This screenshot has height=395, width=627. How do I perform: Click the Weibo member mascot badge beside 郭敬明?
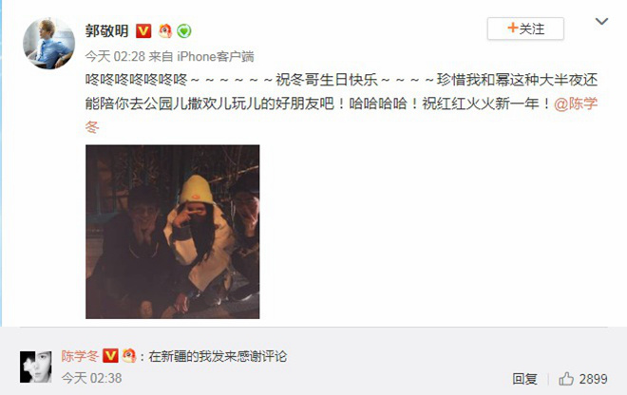pos(165,30)
